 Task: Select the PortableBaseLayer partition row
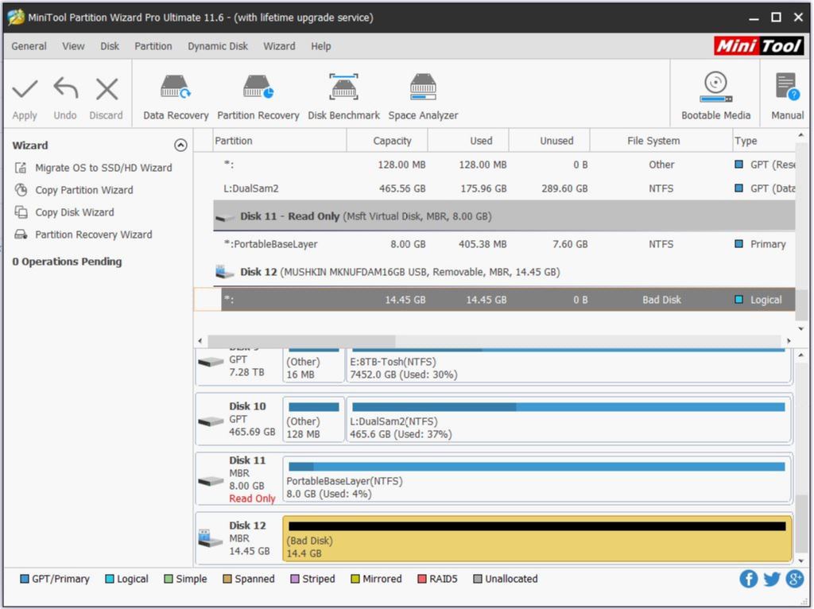[x=503, y=244]
